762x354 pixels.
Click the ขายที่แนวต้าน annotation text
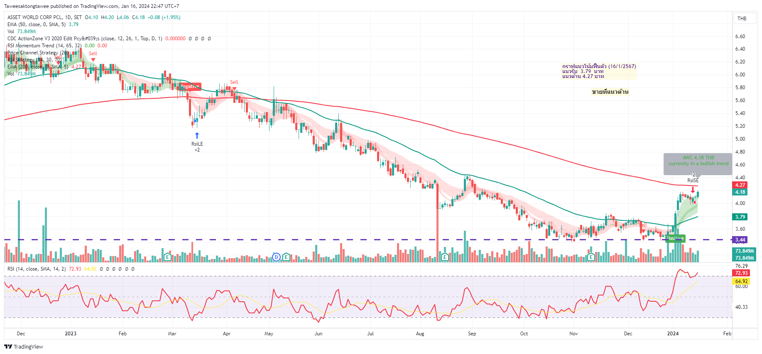click(610, 92)
